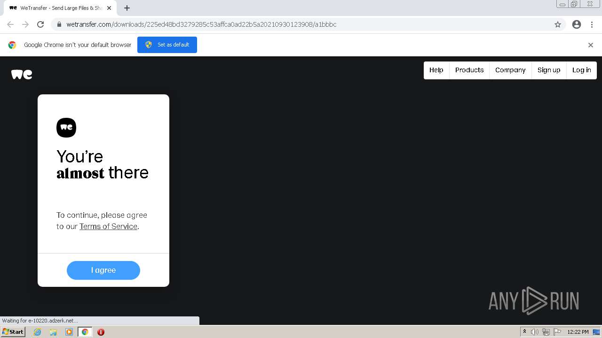Click the 12:22 PM system clock
The width and height of the screenshot is (602, 338).
click(578, 332)
